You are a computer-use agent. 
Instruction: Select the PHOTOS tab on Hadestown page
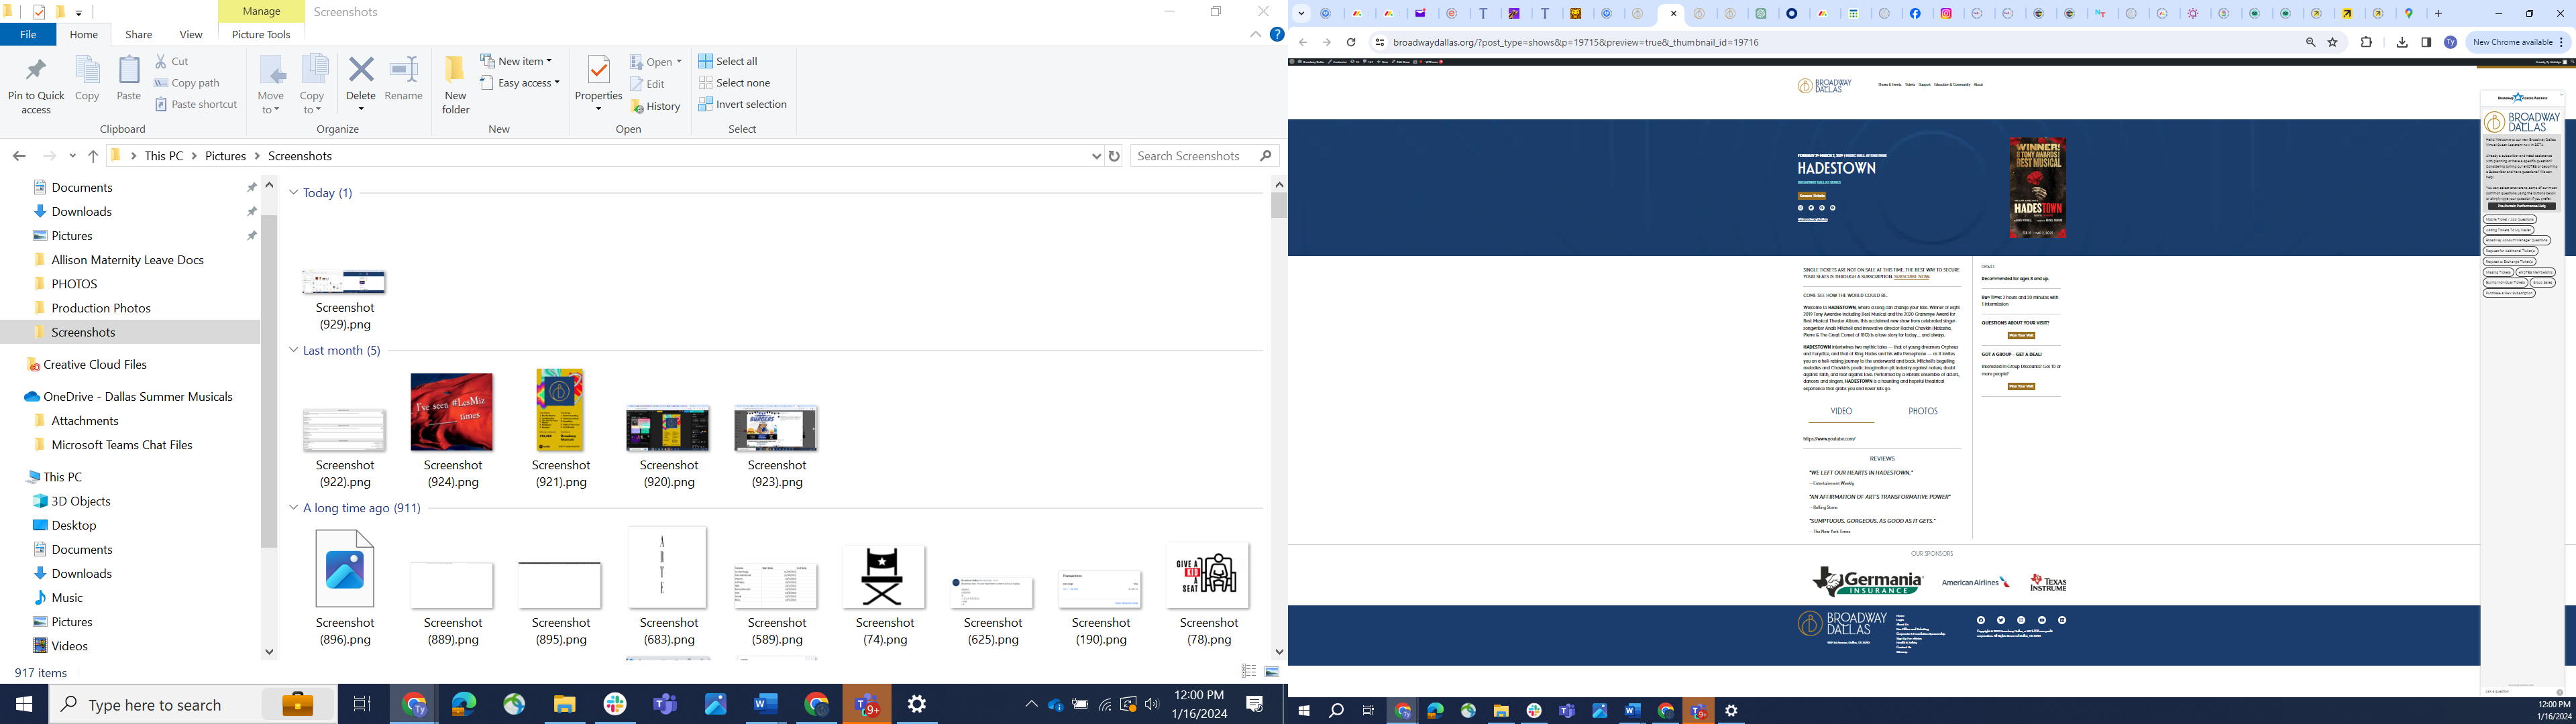[1922, 411]
